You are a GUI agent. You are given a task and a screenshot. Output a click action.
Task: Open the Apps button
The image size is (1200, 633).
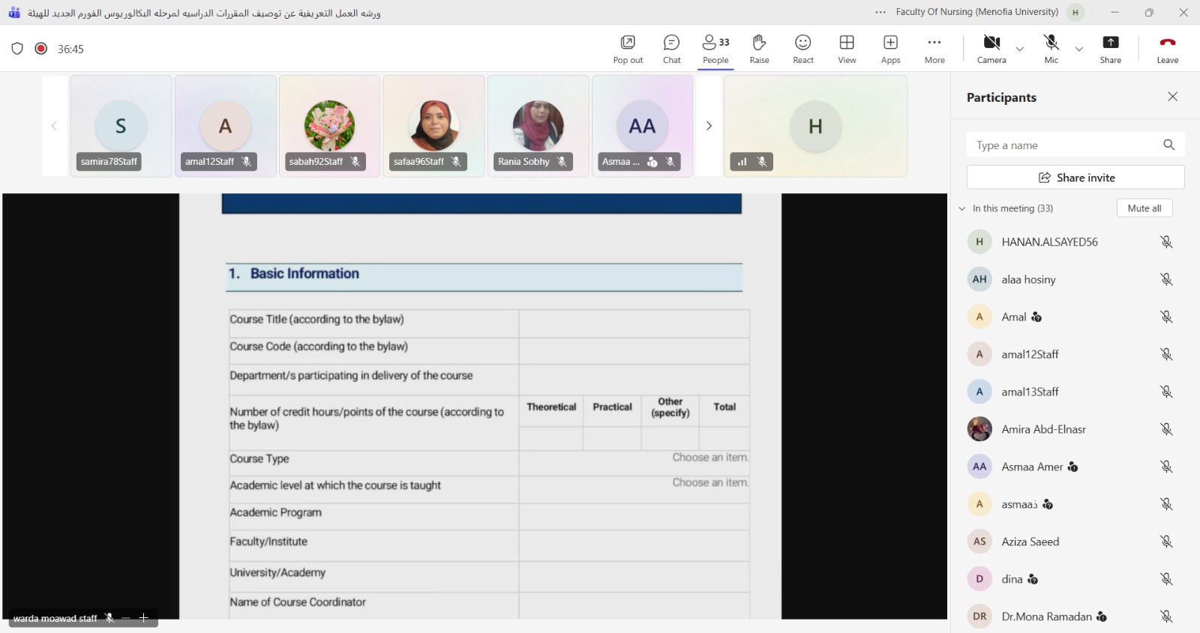(x=890, y=49)
